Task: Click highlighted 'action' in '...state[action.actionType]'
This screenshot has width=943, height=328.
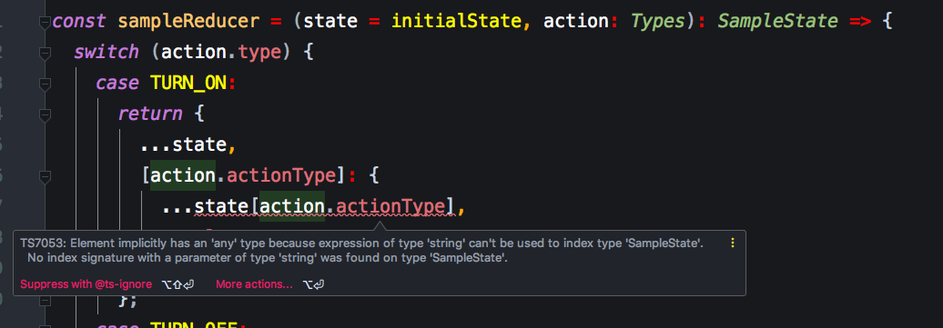Action: [x=292, y=206]
